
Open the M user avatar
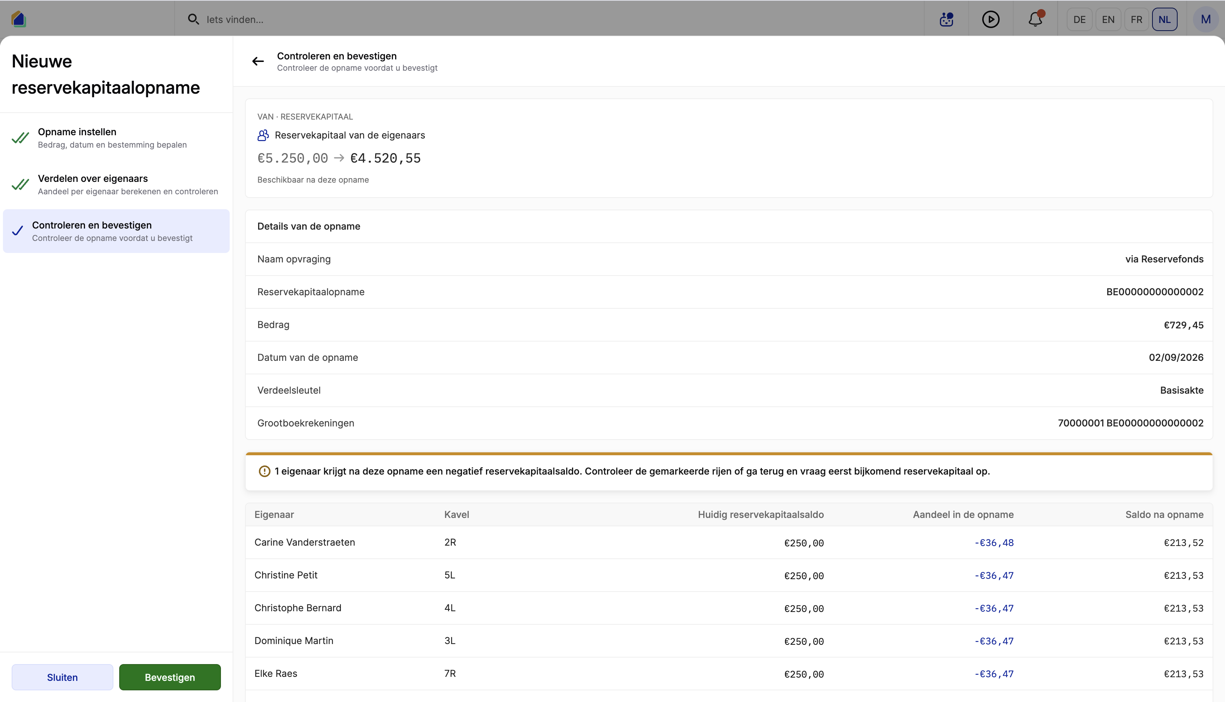click(1206, 19)
